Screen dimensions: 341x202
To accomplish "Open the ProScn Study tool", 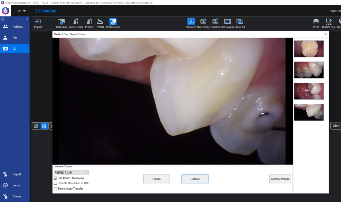I will click(x=75, y=22).
